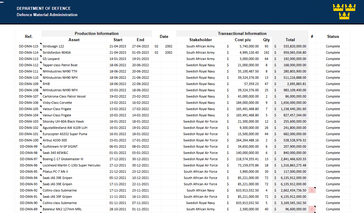Click the Defence Material Administration subtitle

tap(47, 15)
